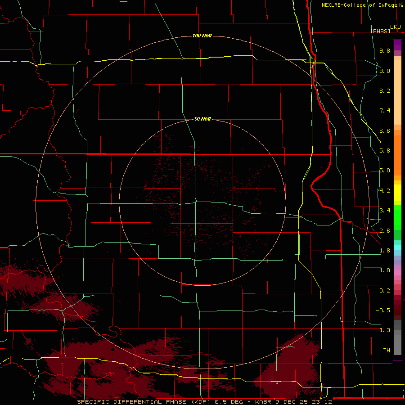The width and height of the screenshot is (405, 405).
Task: Click the "[PHAS]" units label
Action: pos(380,31)
